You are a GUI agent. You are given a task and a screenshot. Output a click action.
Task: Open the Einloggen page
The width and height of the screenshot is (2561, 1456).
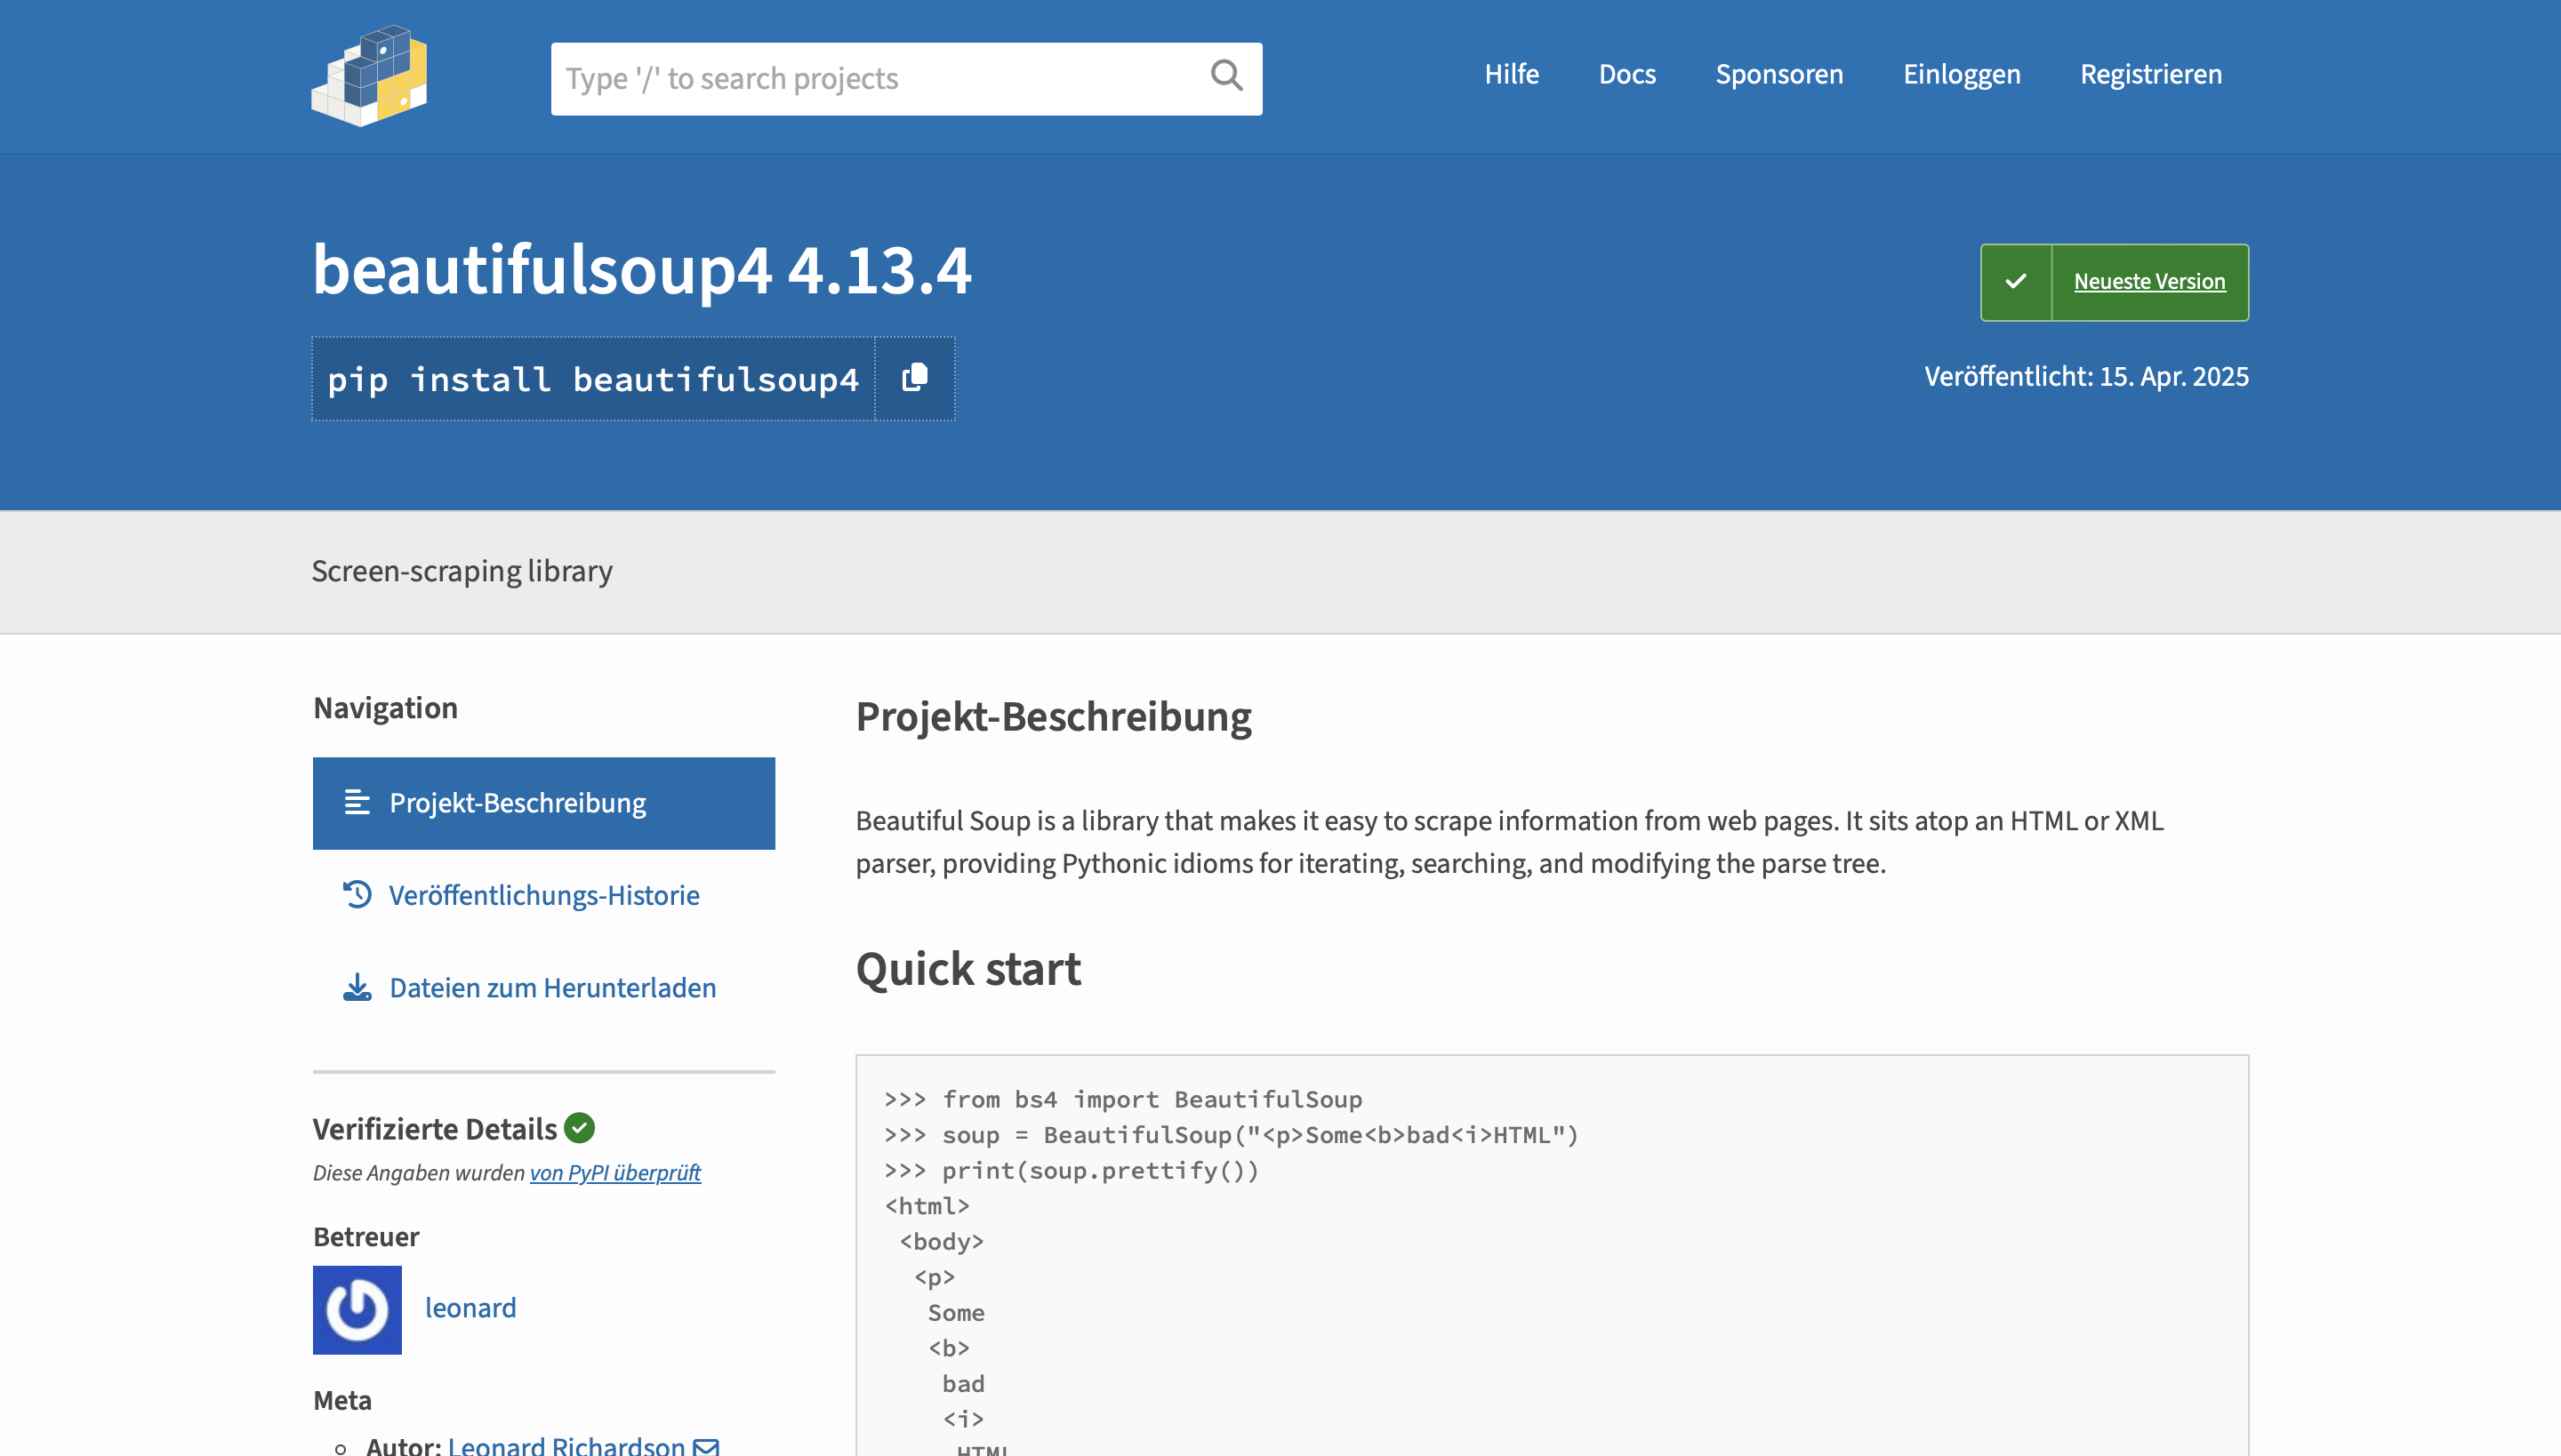click(1962, 74)
